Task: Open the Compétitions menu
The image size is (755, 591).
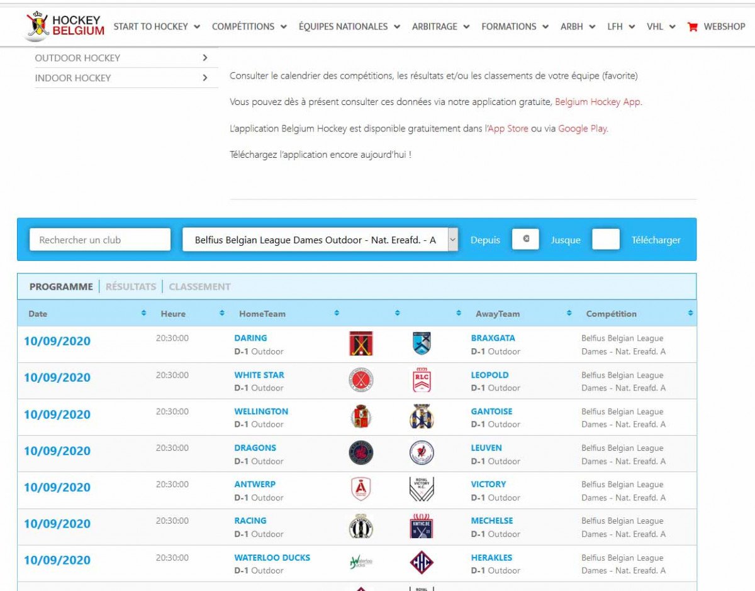Action: point(249,26)
